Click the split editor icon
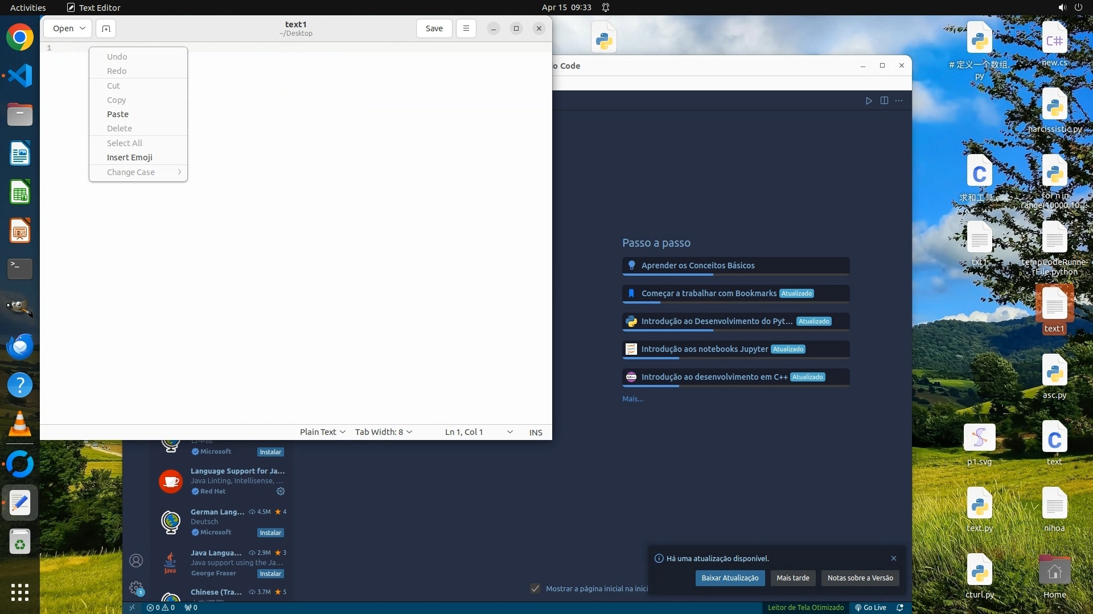 coord(884,101)
